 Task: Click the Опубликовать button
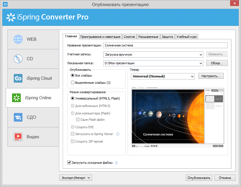pyautogui.click(x=199, y=178)
